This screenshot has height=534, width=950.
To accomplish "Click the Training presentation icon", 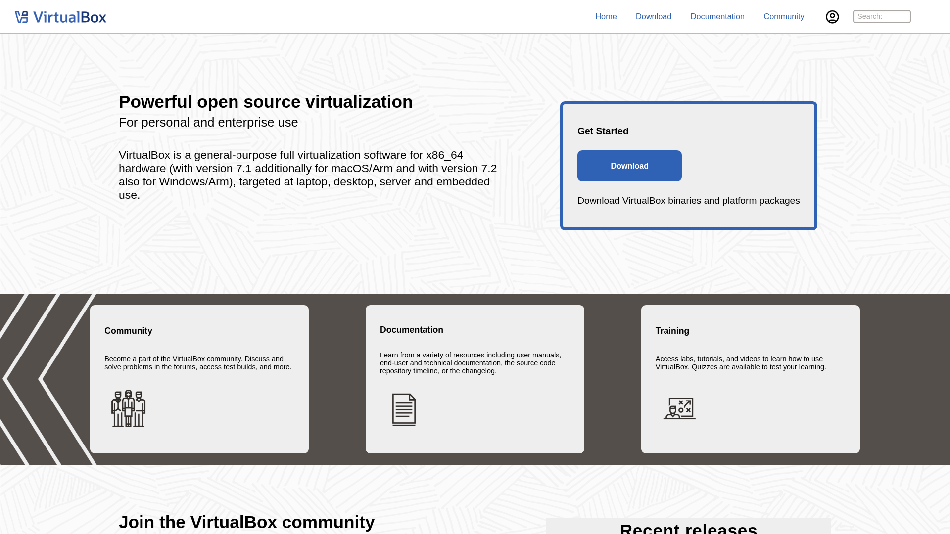I will pos(679,408).
